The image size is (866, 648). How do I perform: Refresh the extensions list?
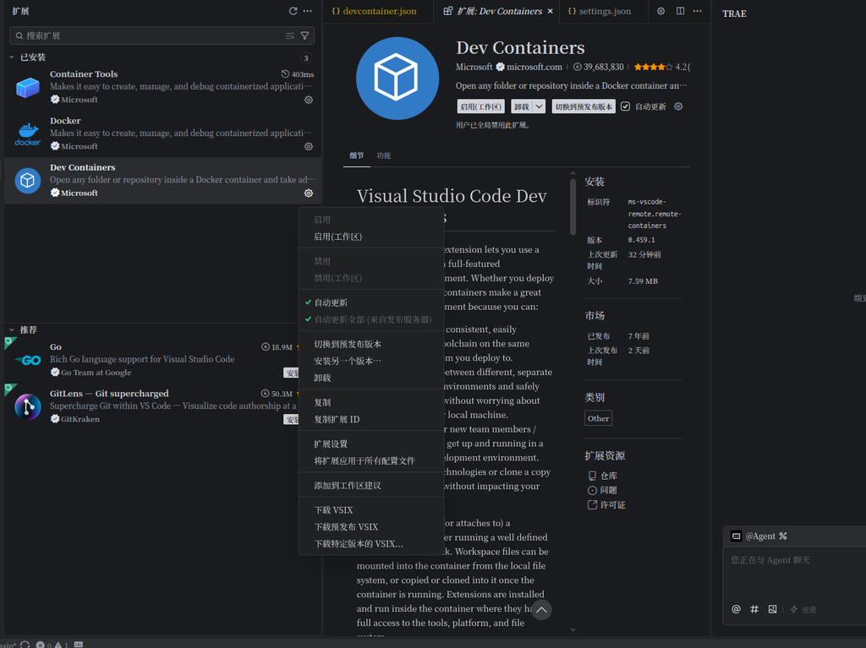[x=293, y=11]
